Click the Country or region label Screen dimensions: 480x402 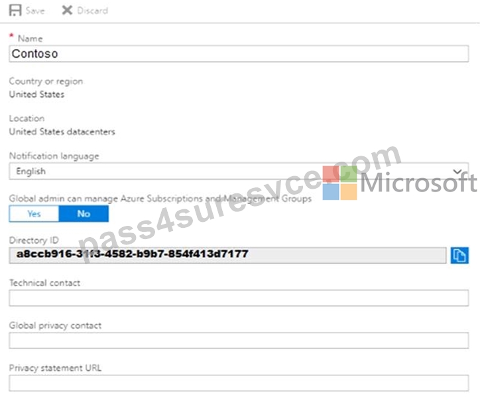pos(46,81)
